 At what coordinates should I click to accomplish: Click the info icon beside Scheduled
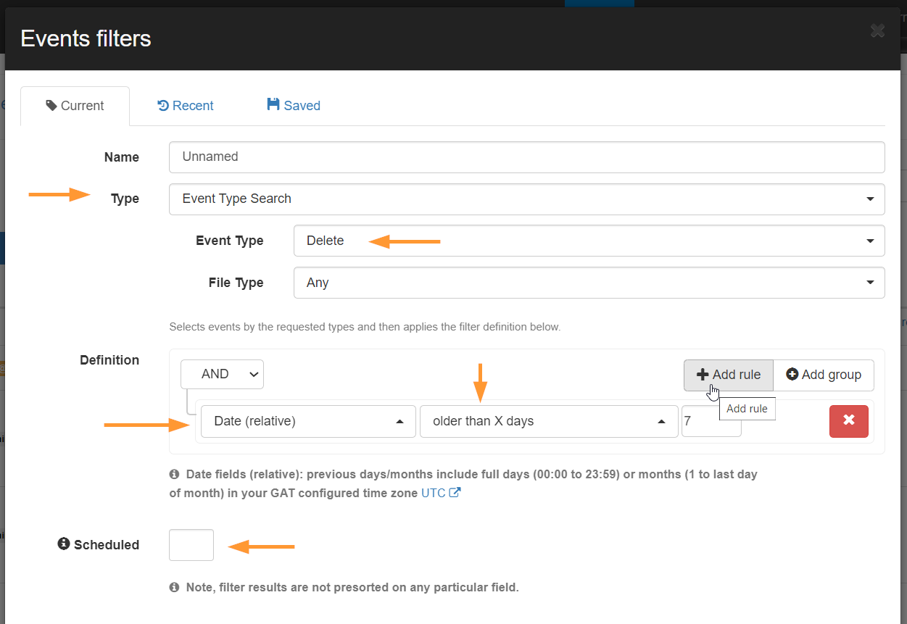coord(64,544)
